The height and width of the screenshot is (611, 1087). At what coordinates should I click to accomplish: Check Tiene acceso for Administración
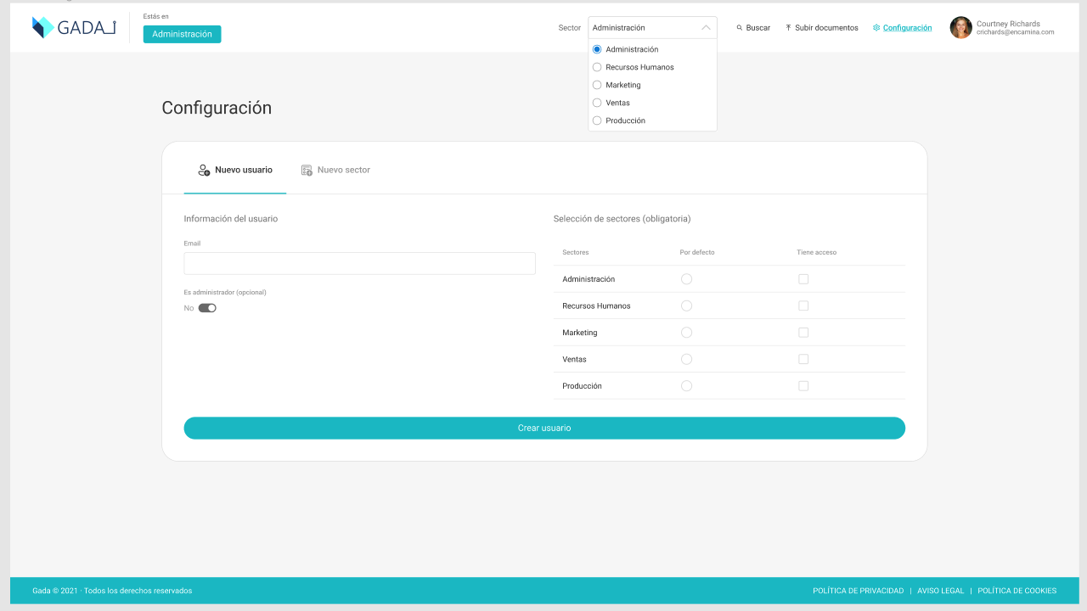coord(803,279)
